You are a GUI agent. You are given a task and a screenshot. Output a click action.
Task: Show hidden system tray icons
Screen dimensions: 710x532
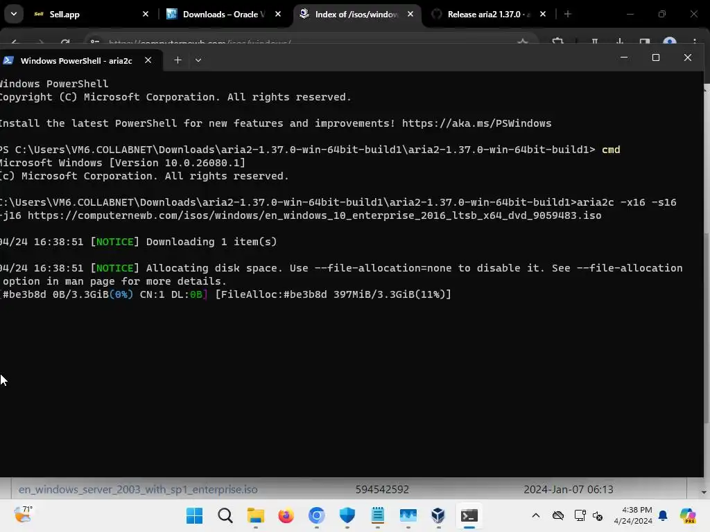(536, 515)
